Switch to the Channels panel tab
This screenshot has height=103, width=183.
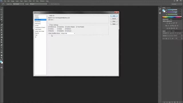click(169, 31)
